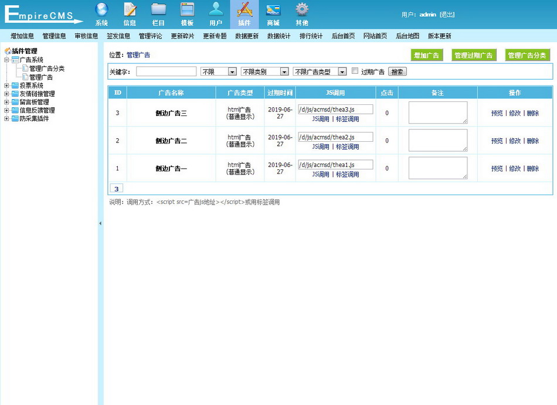Click the 防采集插件 folder icon
This screenshot has width=557, height=405.
tap(15, 118)
